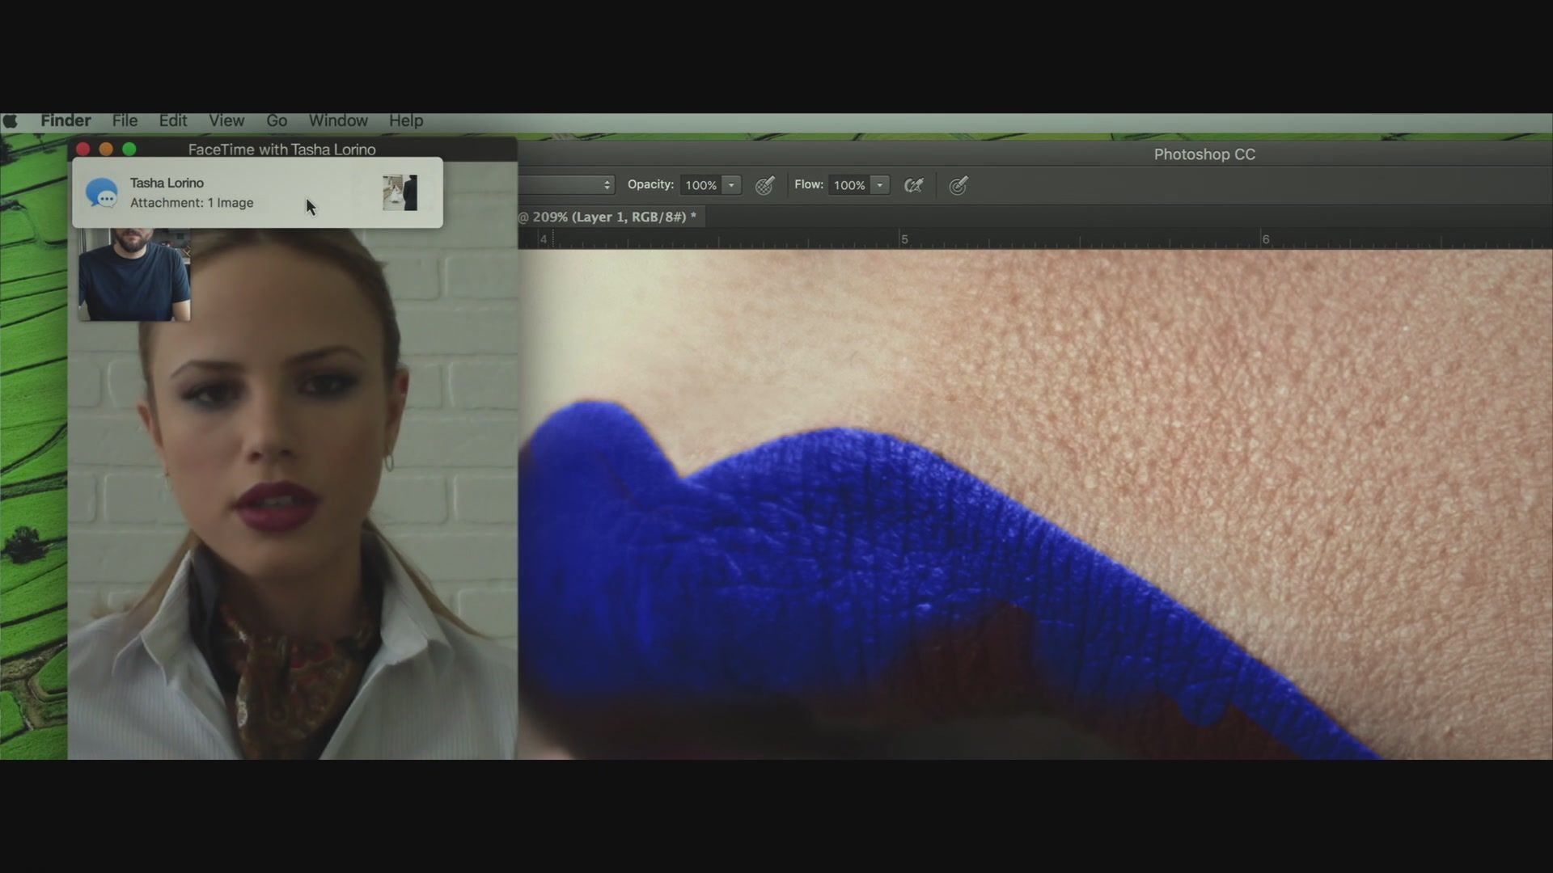
Task: Open the Edit menu
Action: [173, 120]
